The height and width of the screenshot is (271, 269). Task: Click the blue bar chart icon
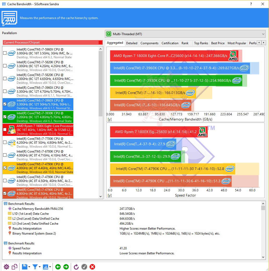click(46, 267)
